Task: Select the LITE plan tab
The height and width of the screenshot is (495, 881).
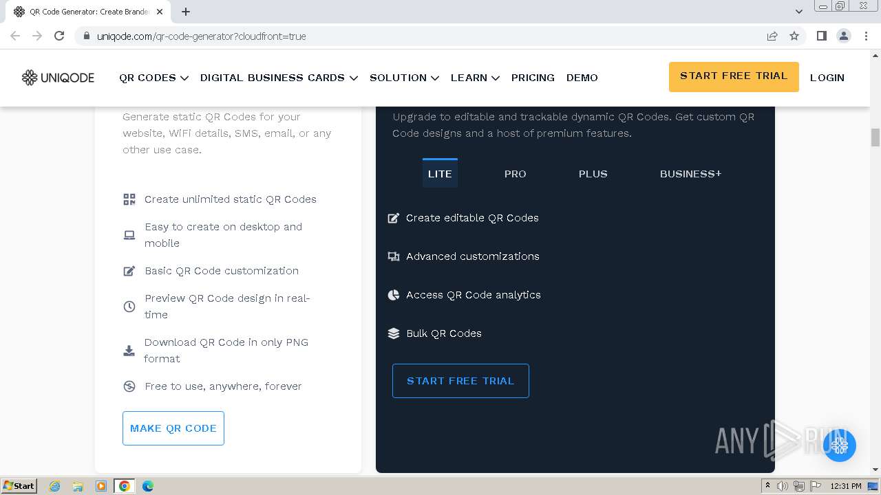Action: pos(440,174)
